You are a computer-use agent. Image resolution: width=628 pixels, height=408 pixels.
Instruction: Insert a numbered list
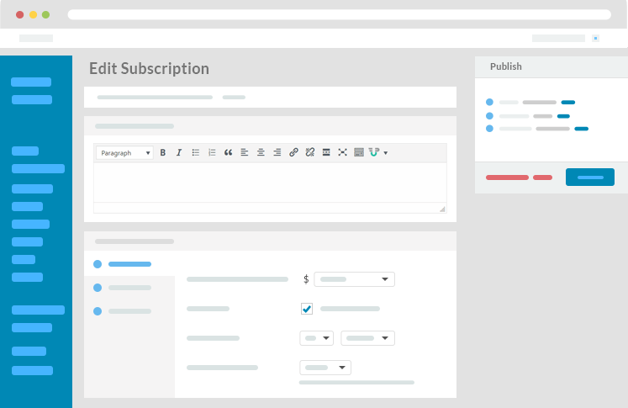(x=212, y=152)
